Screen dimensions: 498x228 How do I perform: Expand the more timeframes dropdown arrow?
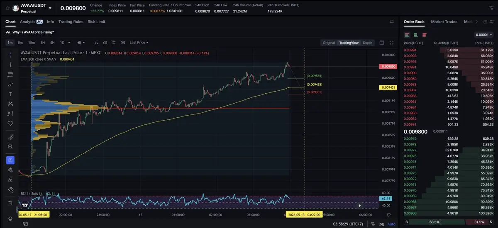tap(69, 42)
